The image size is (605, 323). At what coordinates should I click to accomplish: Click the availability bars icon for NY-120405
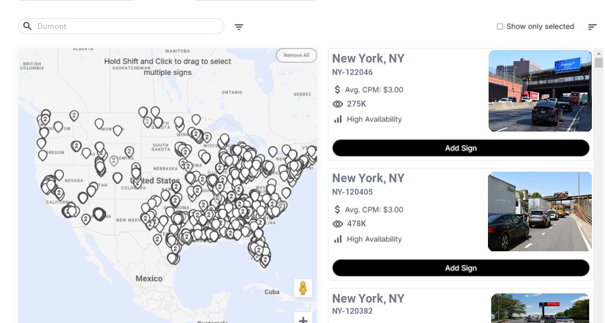click(338, 239)
